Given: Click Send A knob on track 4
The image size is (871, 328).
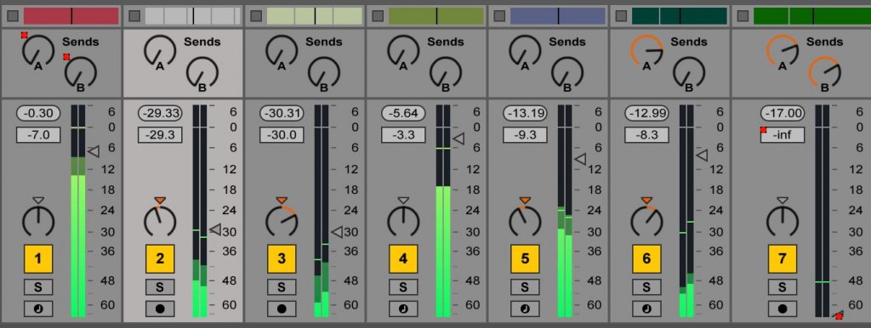Looking at the screenshot, I should pos(403,51).
